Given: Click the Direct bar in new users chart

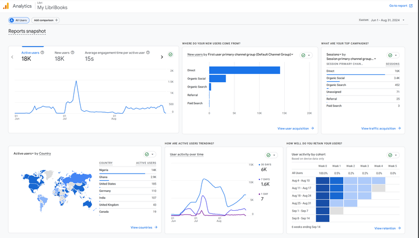Looking at the screenshot, I should (244, 70).
